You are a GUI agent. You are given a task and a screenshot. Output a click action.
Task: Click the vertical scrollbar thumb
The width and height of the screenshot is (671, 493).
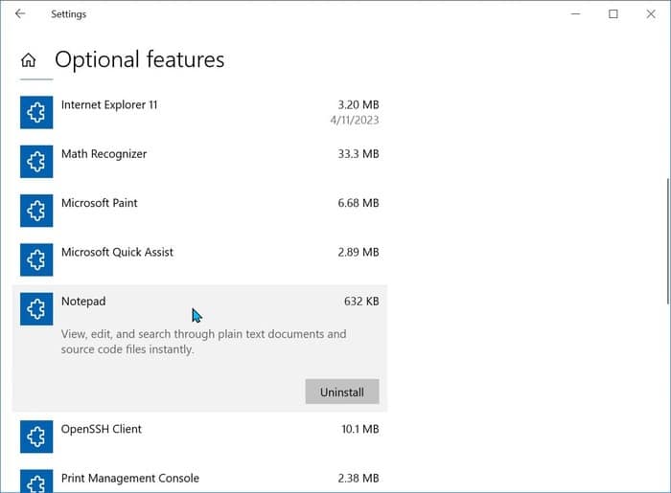[x=668, y=241]
